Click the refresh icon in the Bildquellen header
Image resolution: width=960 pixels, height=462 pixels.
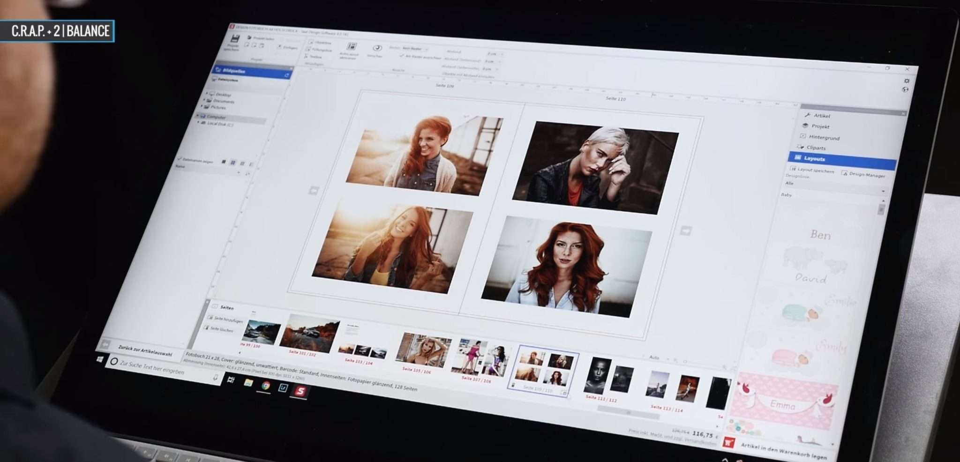[x=287, y=75]
